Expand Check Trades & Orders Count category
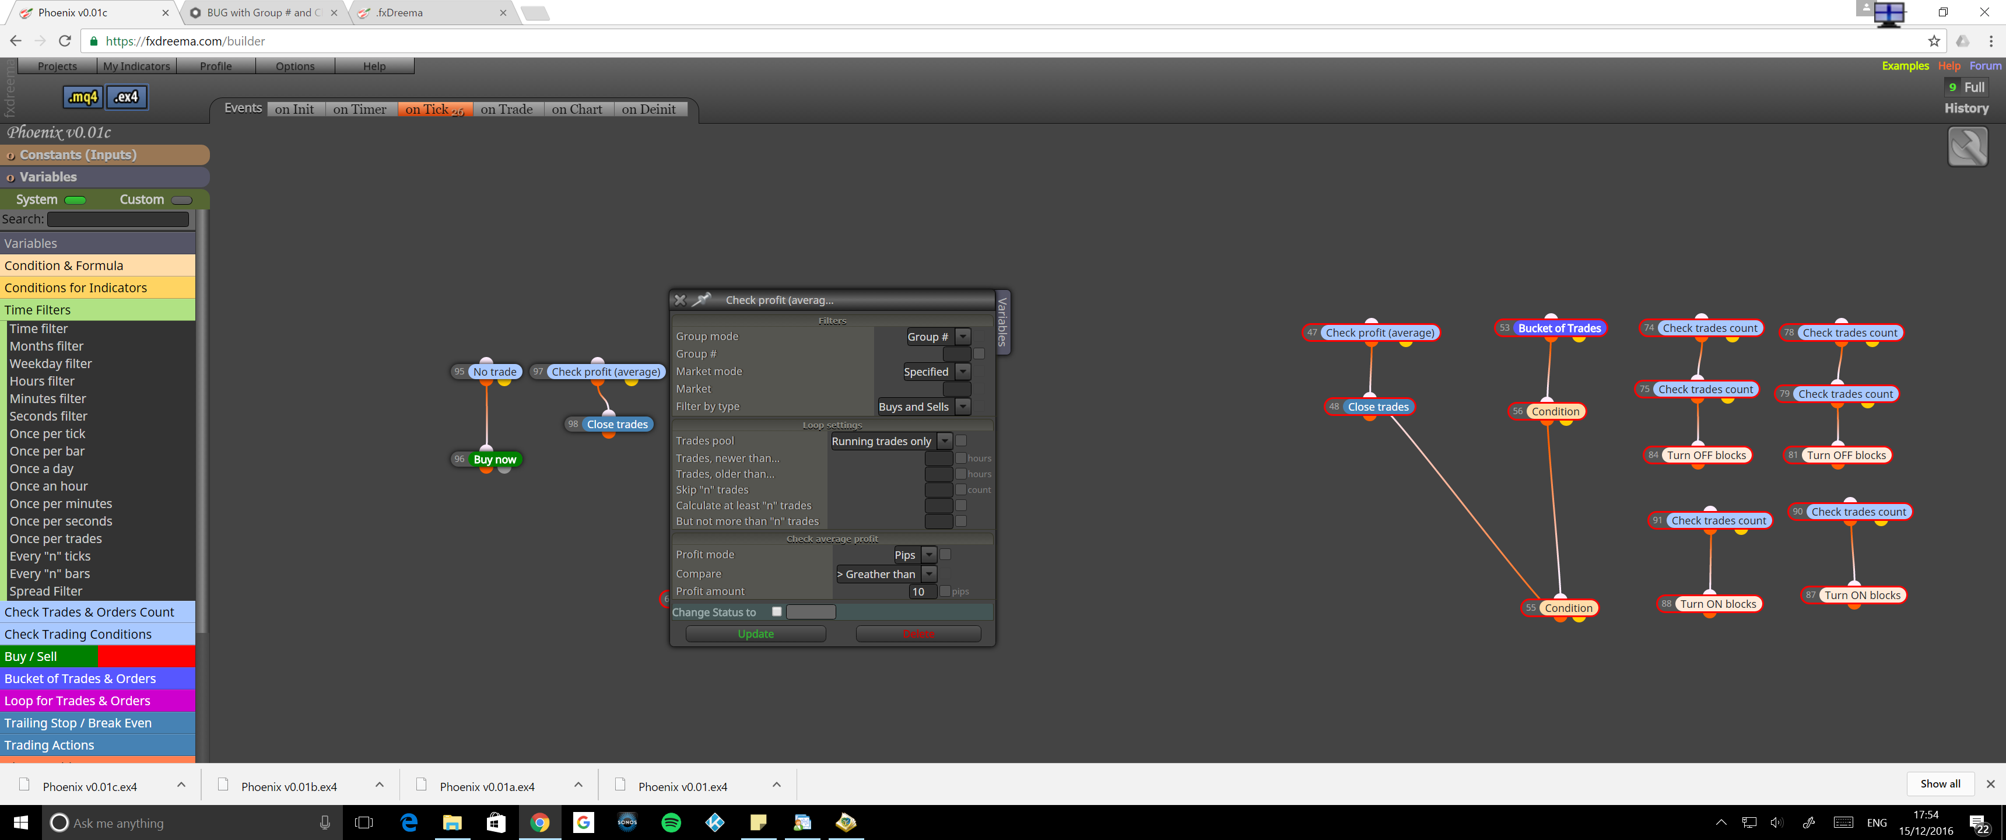The image size is (2006, 840). (97, 612)
